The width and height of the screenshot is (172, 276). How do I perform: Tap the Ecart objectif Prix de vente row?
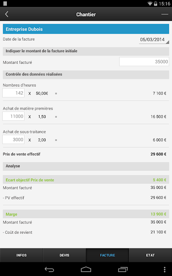pyautogui.click(x=86, y=180)
